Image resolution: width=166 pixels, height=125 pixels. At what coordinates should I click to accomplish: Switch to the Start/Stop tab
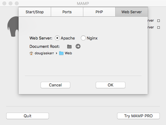point(35,12)
